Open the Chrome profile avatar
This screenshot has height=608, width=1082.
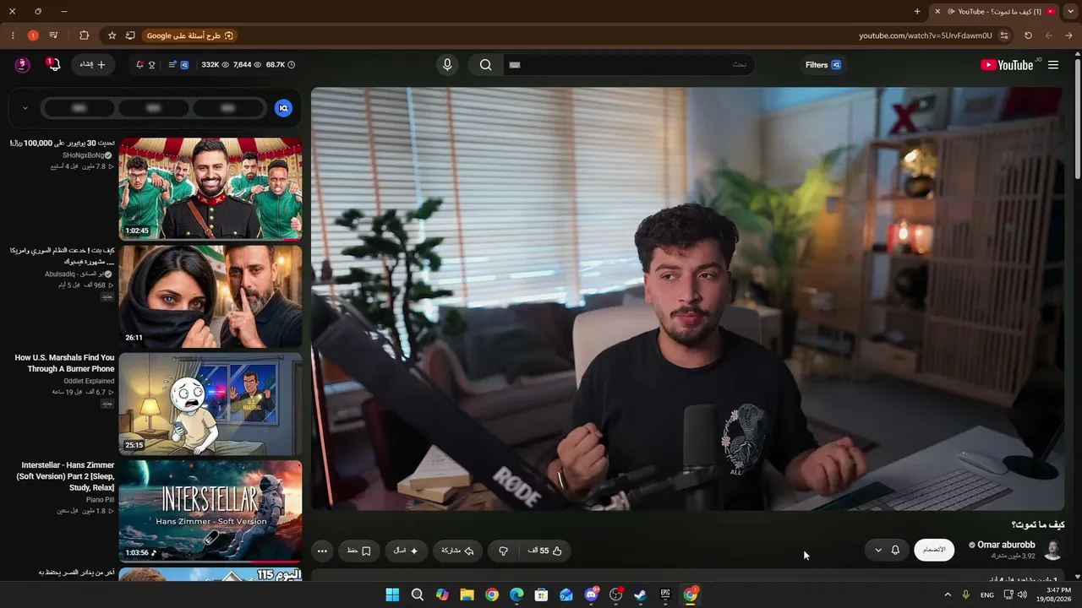pos(33,35)
